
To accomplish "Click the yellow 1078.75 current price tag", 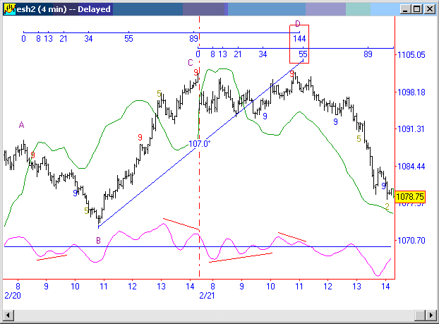I will 409,197.
